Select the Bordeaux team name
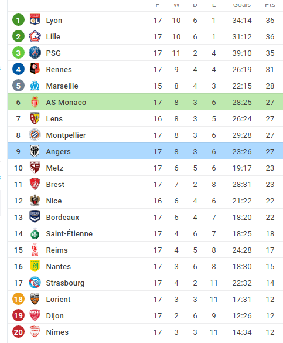 coord(63,217)
